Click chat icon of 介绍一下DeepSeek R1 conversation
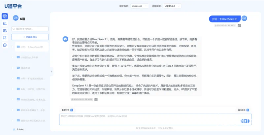Screen dimensions: 264x135 click(x=18, y=47)
